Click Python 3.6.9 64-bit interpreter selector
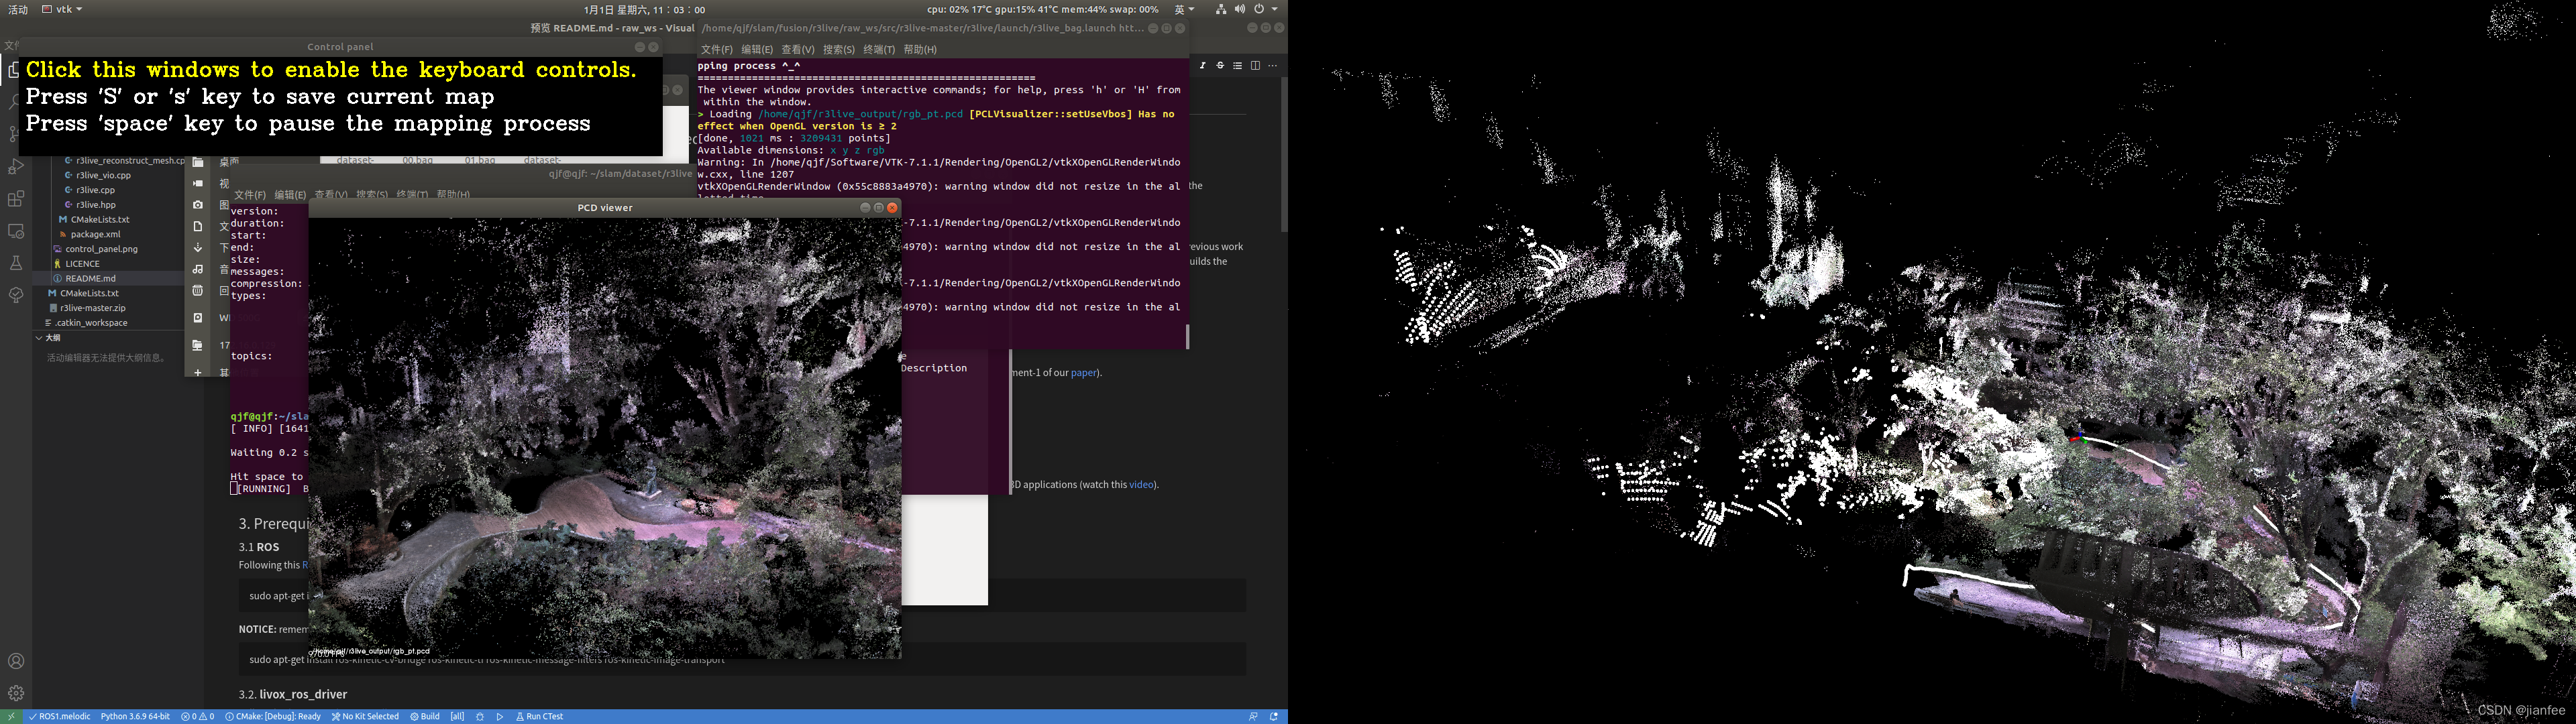The height and width of the screenshot is (724, 2576). 135,716
